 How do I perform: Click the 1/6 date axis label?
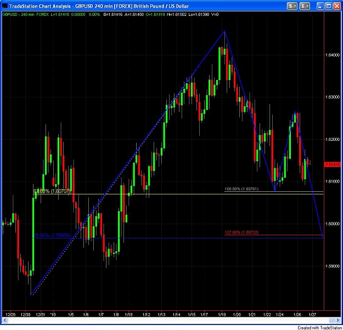tap(86, 315)
